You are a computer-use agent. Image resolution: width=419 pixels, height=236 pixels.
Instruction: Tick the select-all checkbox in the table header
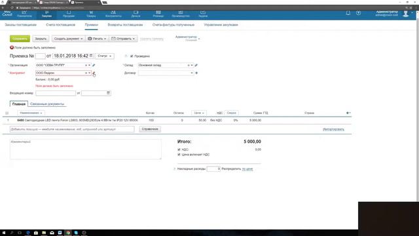coord(7,113)
